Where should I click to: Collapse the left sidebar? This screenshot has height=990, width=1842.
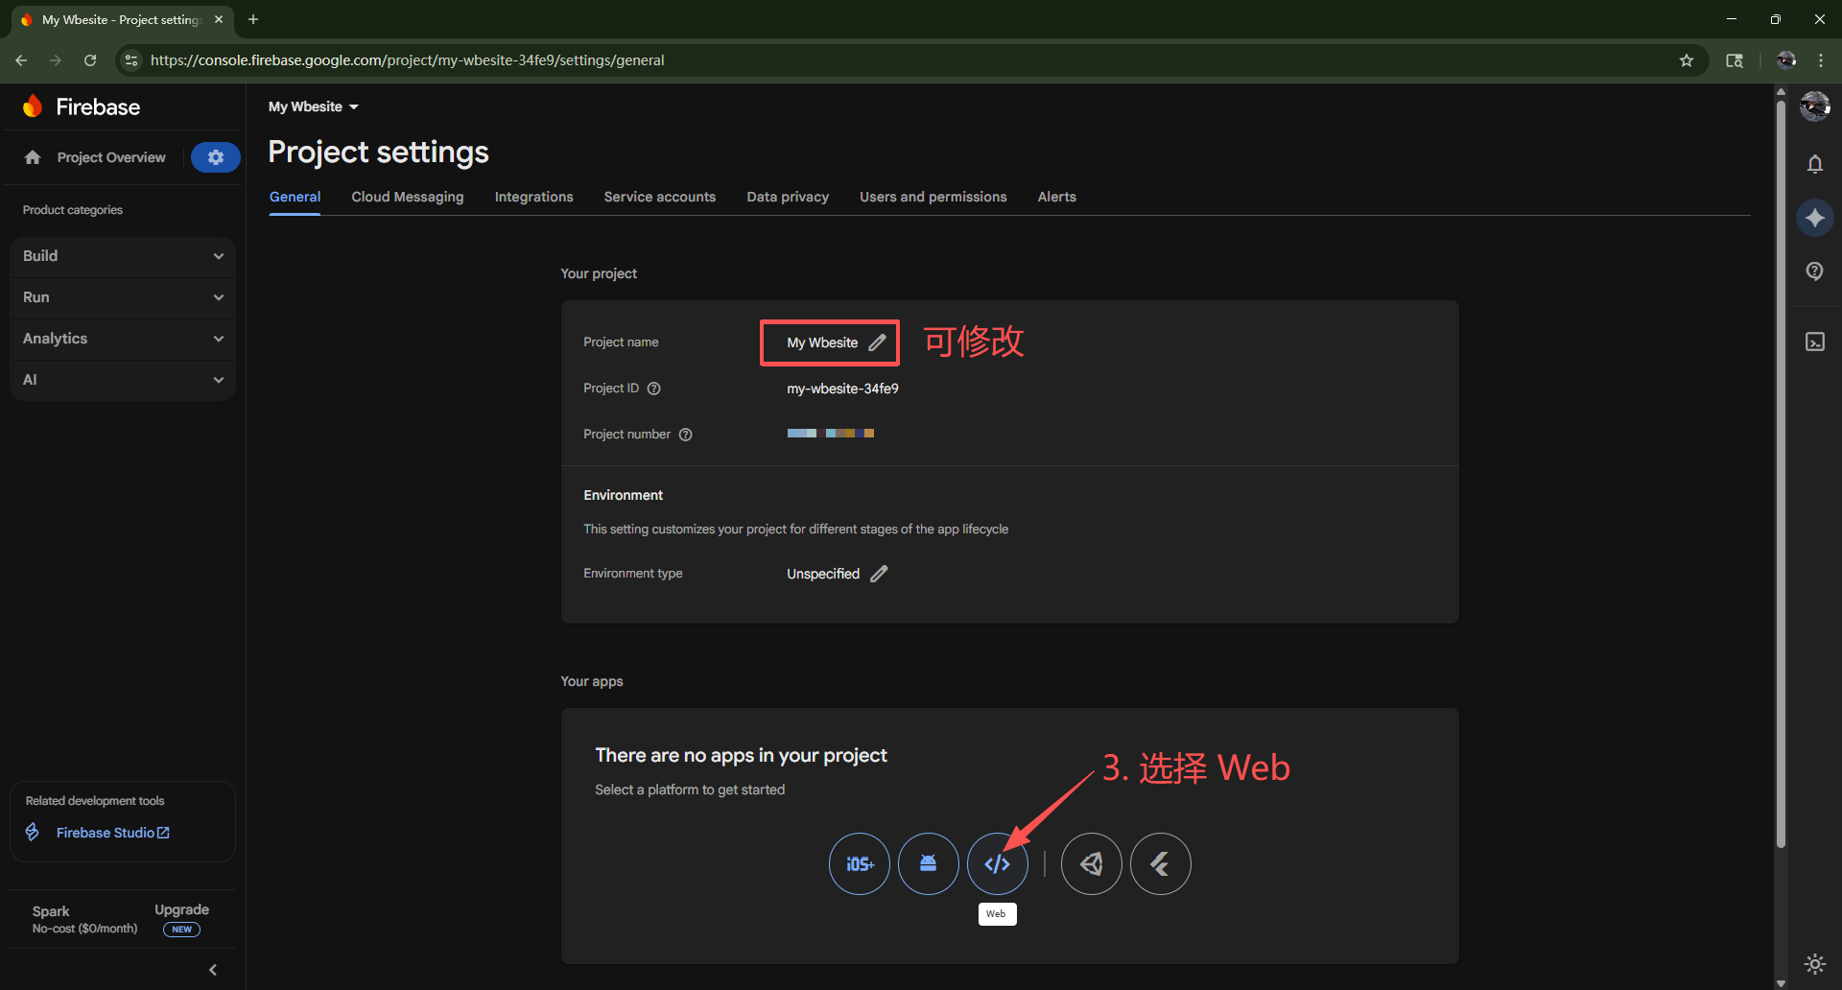pyautogui.click(x=213, y=970)
